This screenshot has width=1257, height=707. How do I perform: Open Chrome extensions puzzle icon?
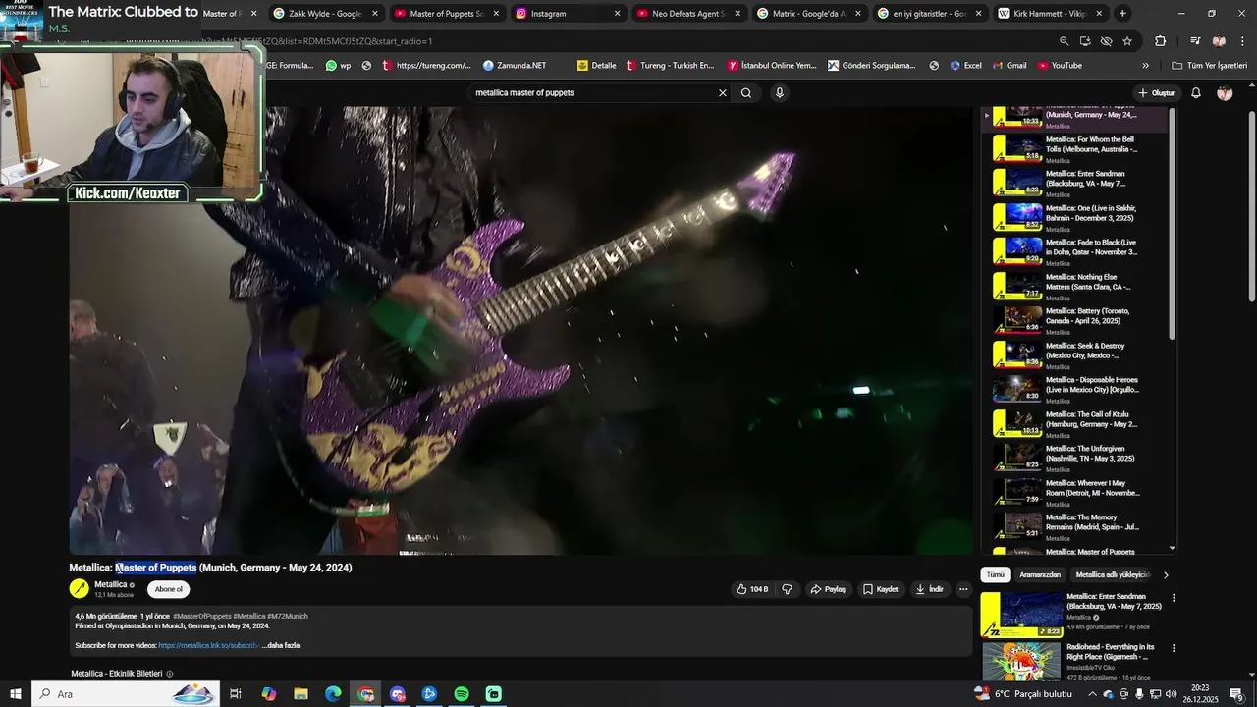tap(1161, 41)
